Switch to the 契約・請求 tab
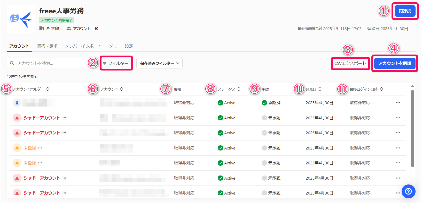This screenshot has width=422, height=203. pos(47,46)
